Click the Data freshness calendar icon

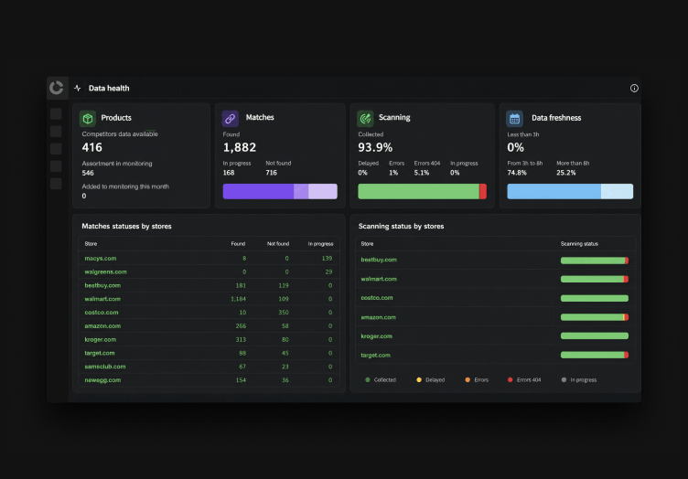click(x=515, y=118)
